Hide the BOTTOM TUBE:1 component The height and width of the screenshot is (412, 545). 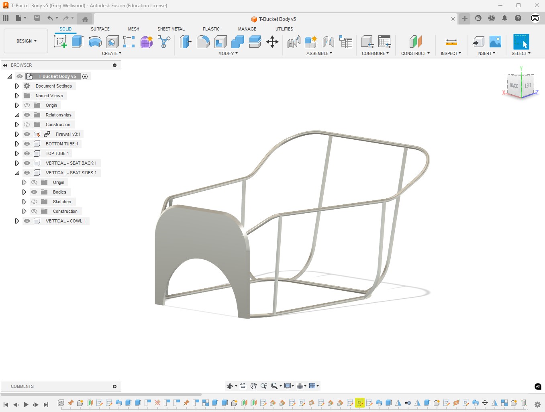(x=27, y=144)
